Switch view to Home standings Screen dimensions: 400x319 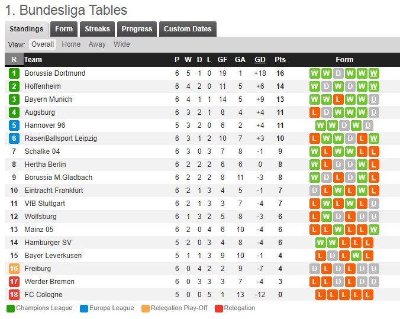71,44
